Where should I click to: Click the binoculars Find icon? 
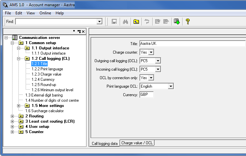click(x=125, y=22)
